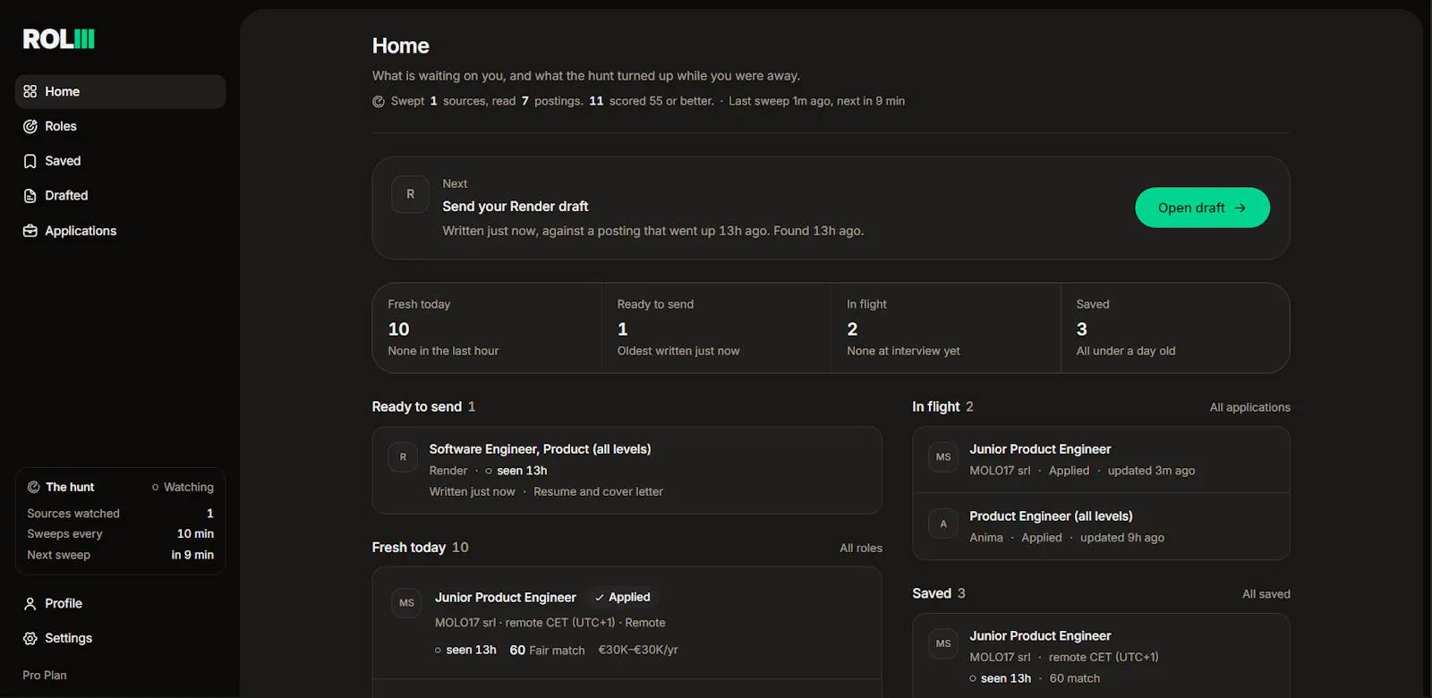
Task: Open "Software Engineer, Product (all levels)" draft
Action: pyautogui.click(x=626, y=470)
